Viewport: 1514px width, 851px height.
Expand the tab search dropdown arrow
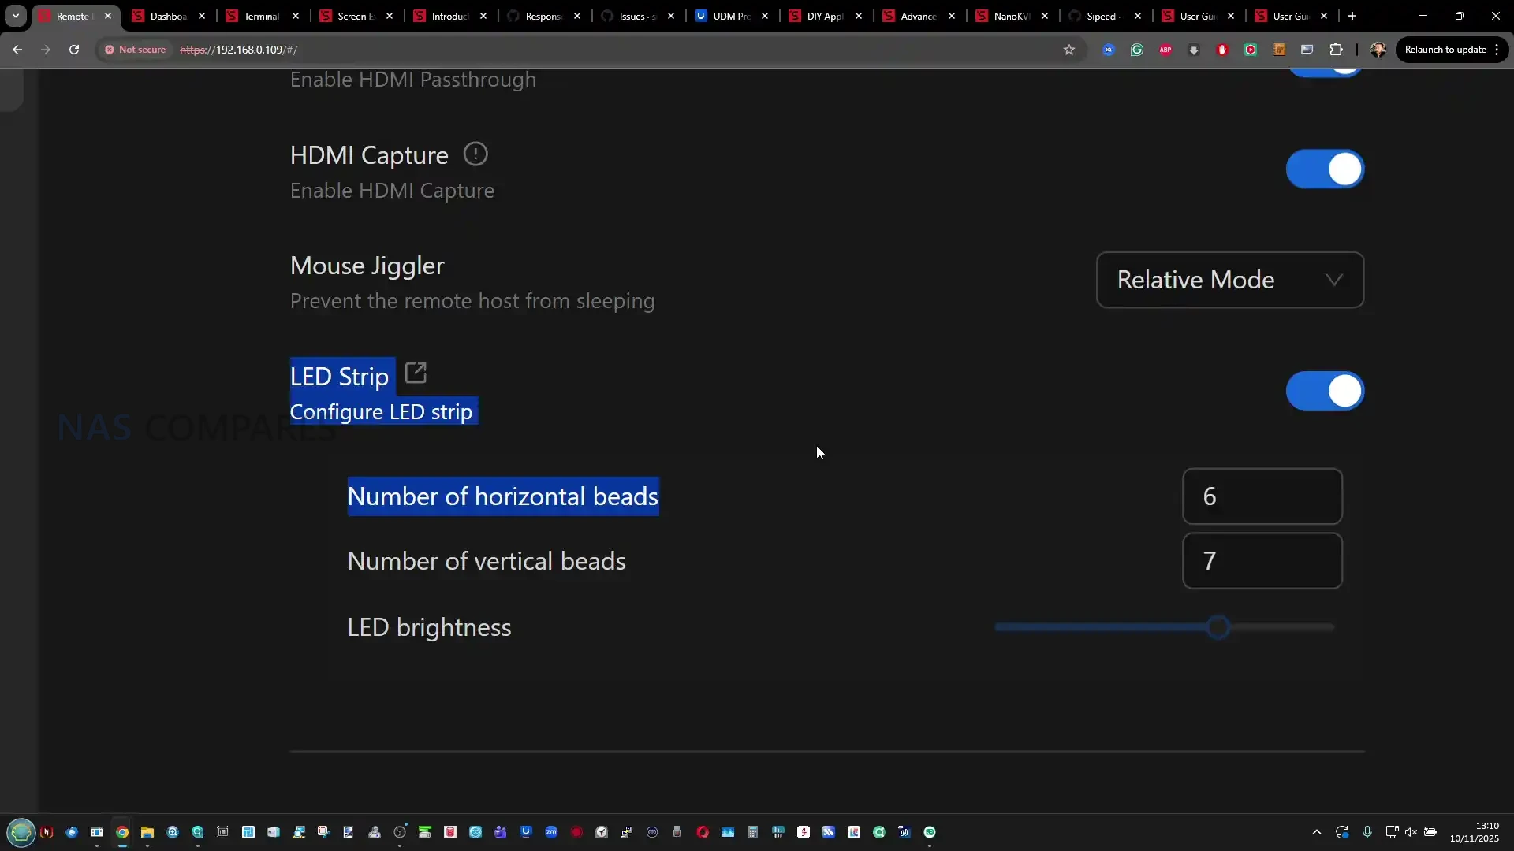(x=15, y=16)
